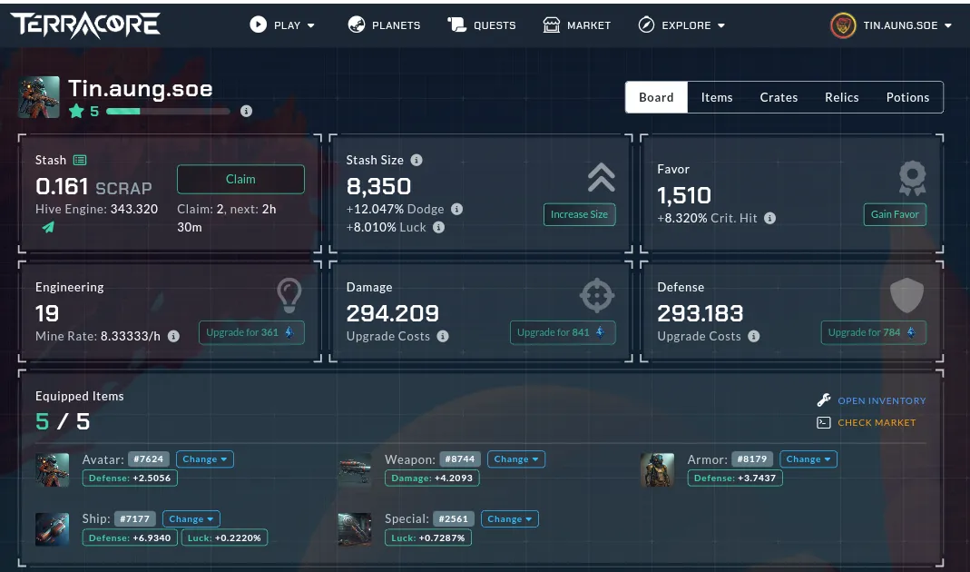
Task: Open the Mine Rate info icon
Action: (x=174, y=336)
